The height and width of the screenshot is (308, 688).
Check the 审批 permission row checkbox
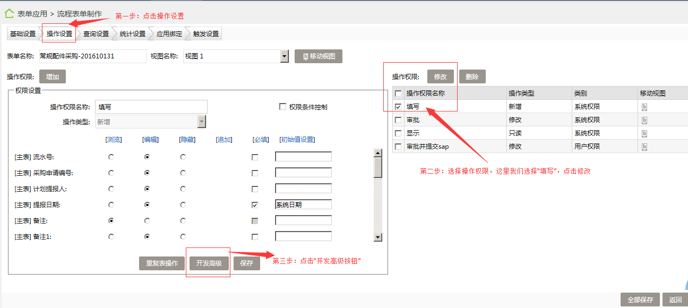(398, 120)
